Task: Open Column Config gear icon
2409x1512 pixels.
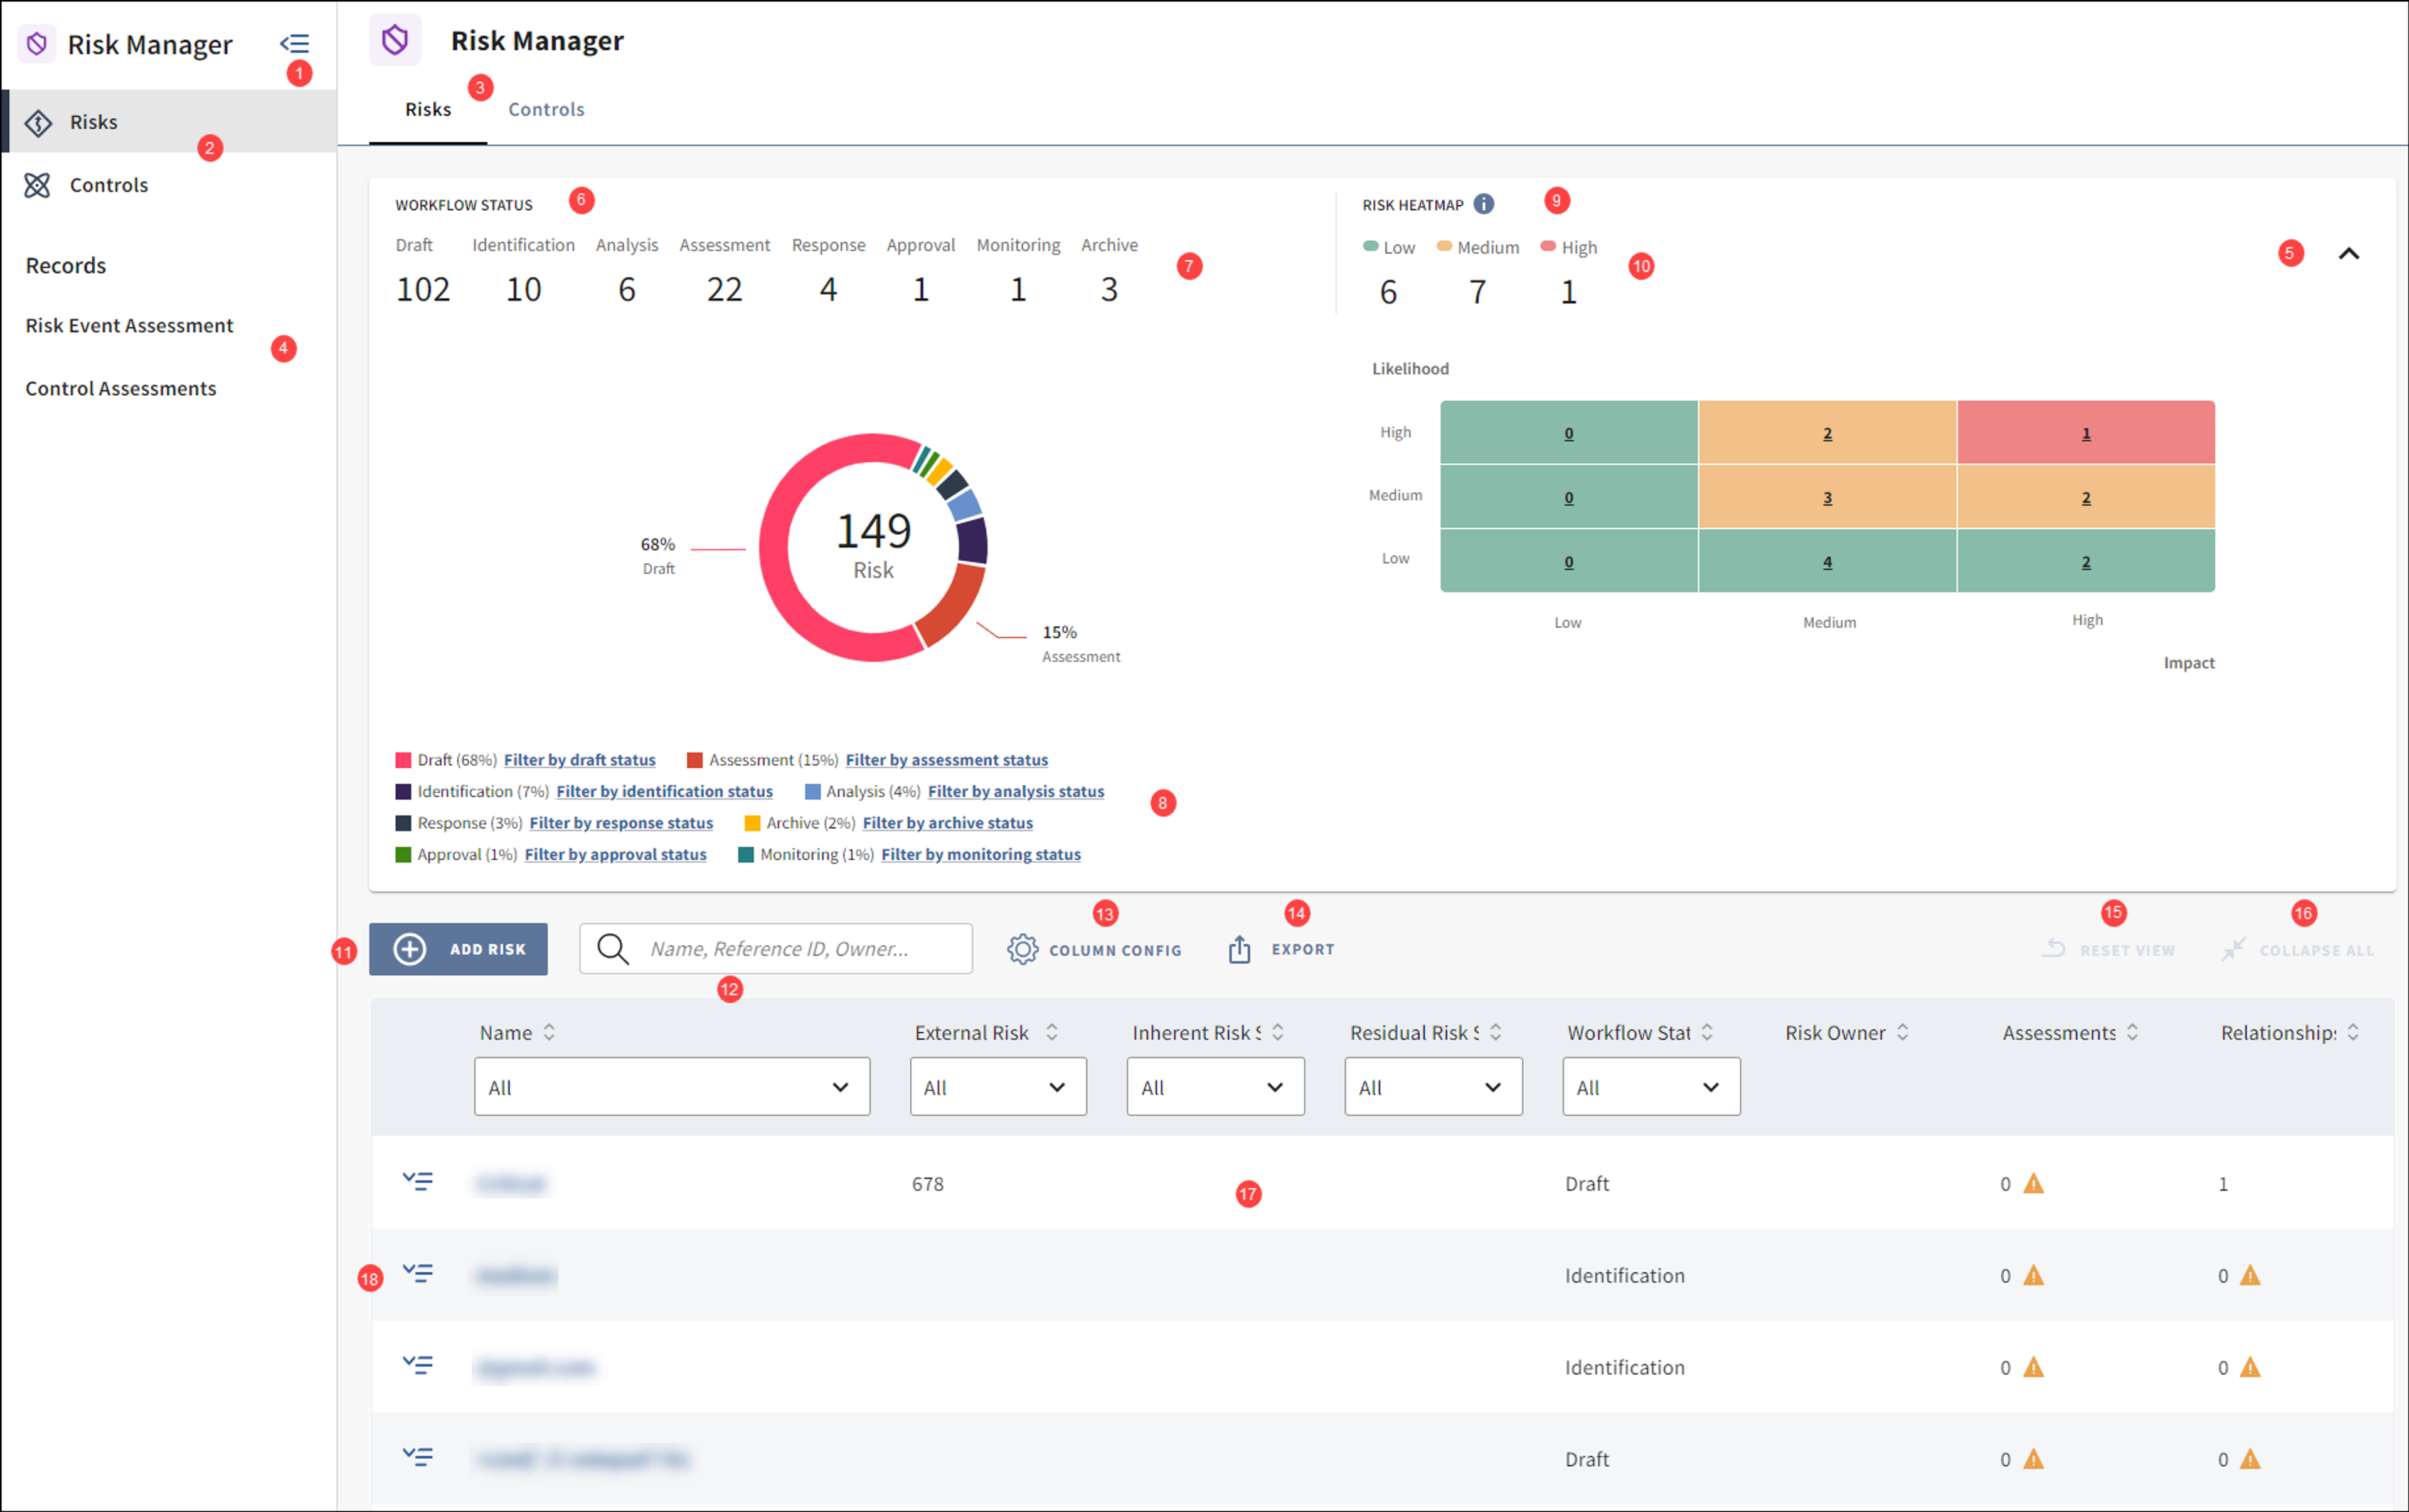Action: [1023, 949]
